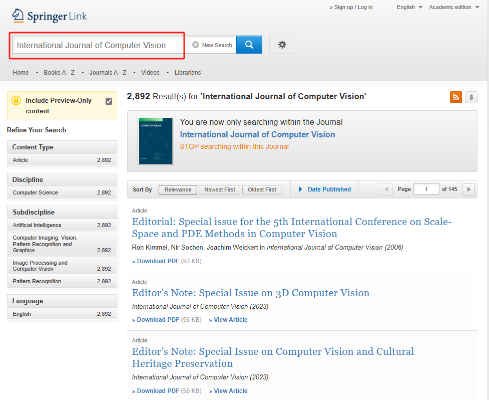Open Books A - Z menu item
This screenshot has width=489, height=400.
tap(59, 73)
